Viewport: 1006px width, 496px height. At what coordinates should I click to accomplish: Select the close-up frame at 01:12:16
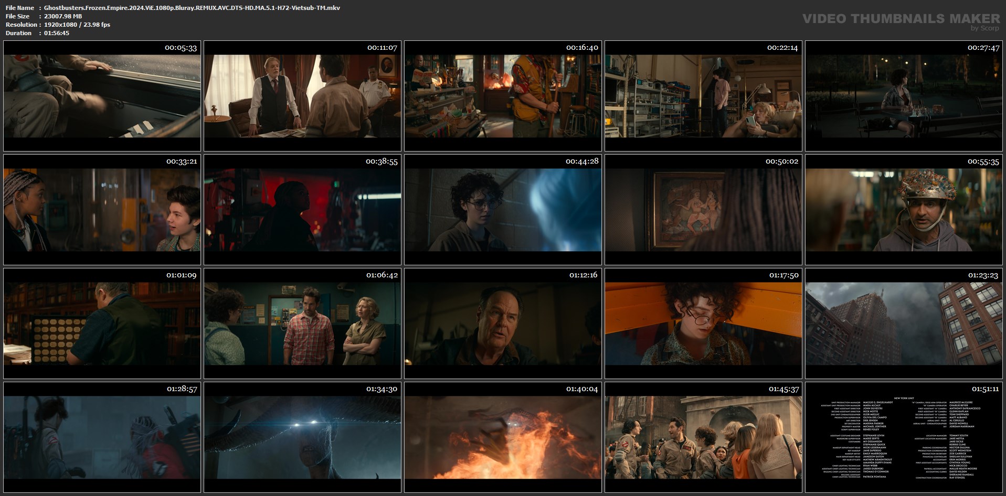tap(503, 324)
